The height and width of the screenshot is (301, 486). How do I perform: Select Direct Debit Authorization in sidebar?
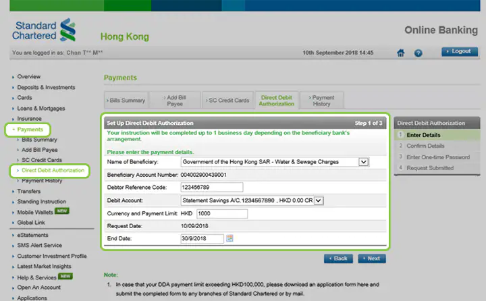pyautogui.click(x=53, y=171)
